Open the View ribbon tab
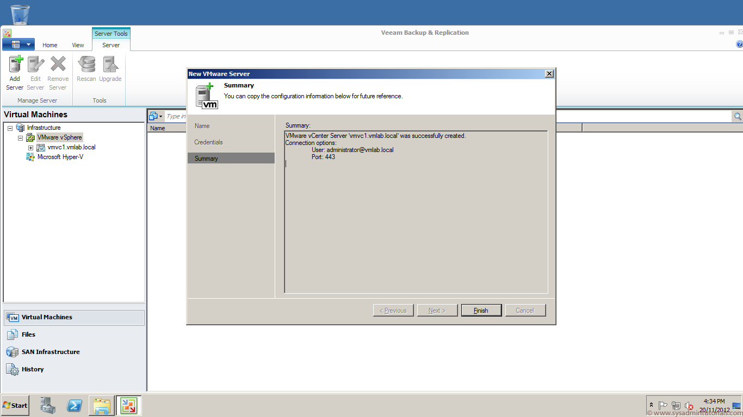 pos(78,45)
